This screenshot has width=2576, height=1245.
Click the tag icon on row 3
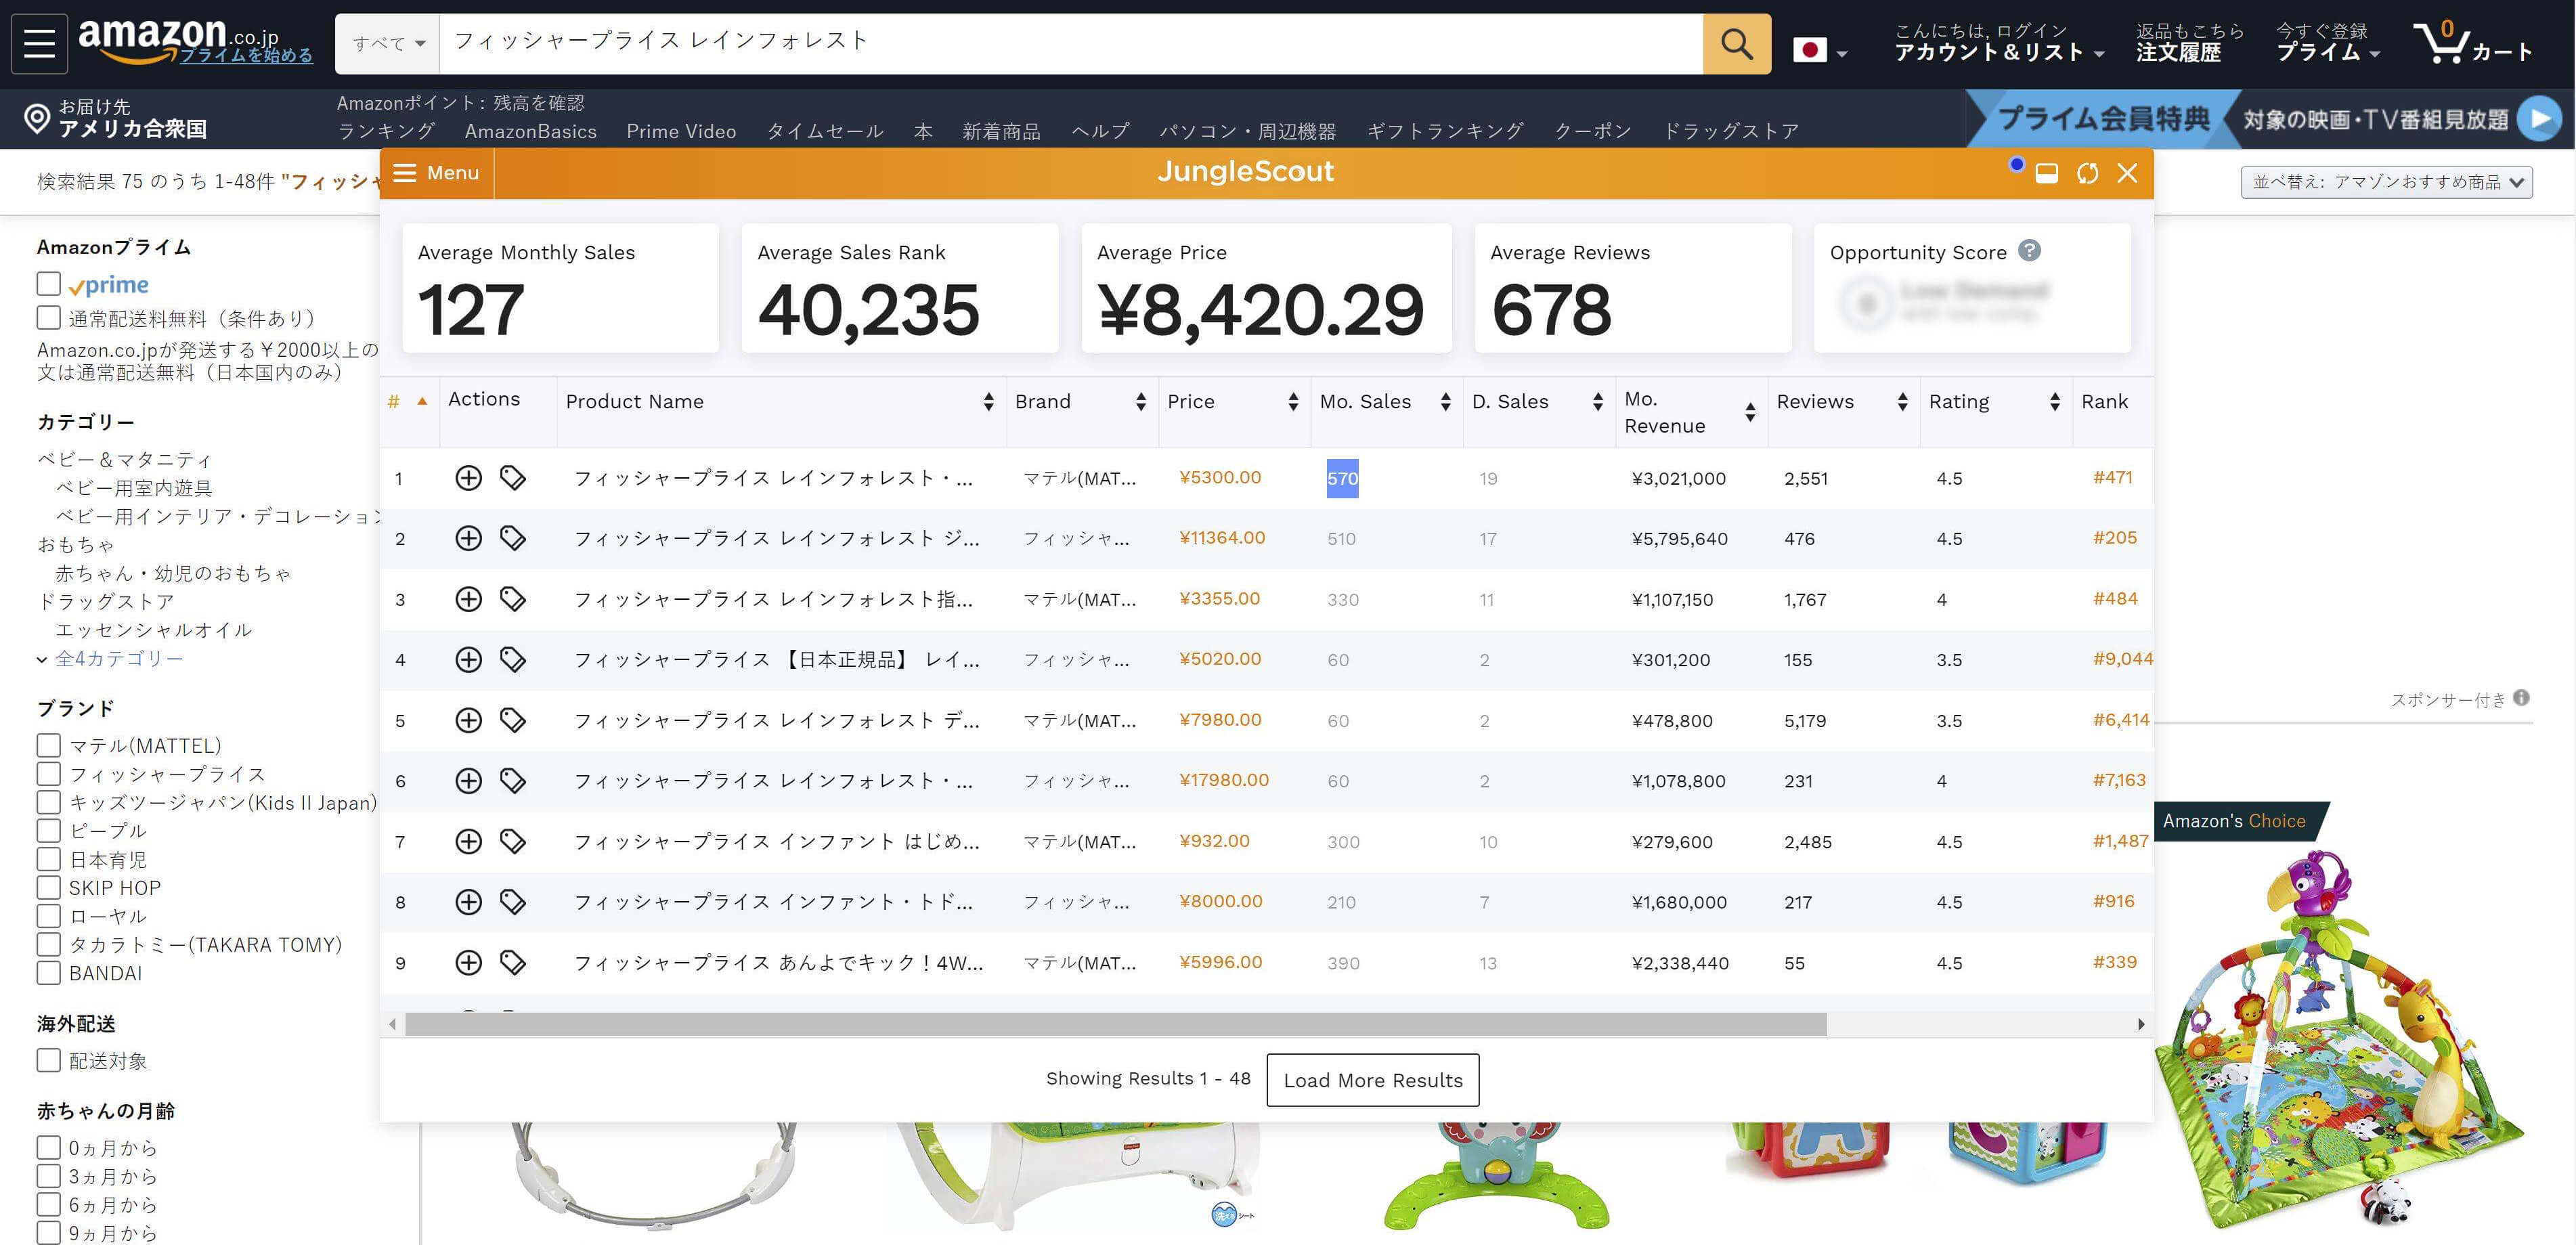coord(513,599)
